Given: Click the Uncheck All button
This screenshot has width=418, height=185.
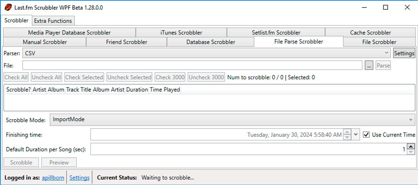Looking at the screenshot, I should [x=46, y=77].
